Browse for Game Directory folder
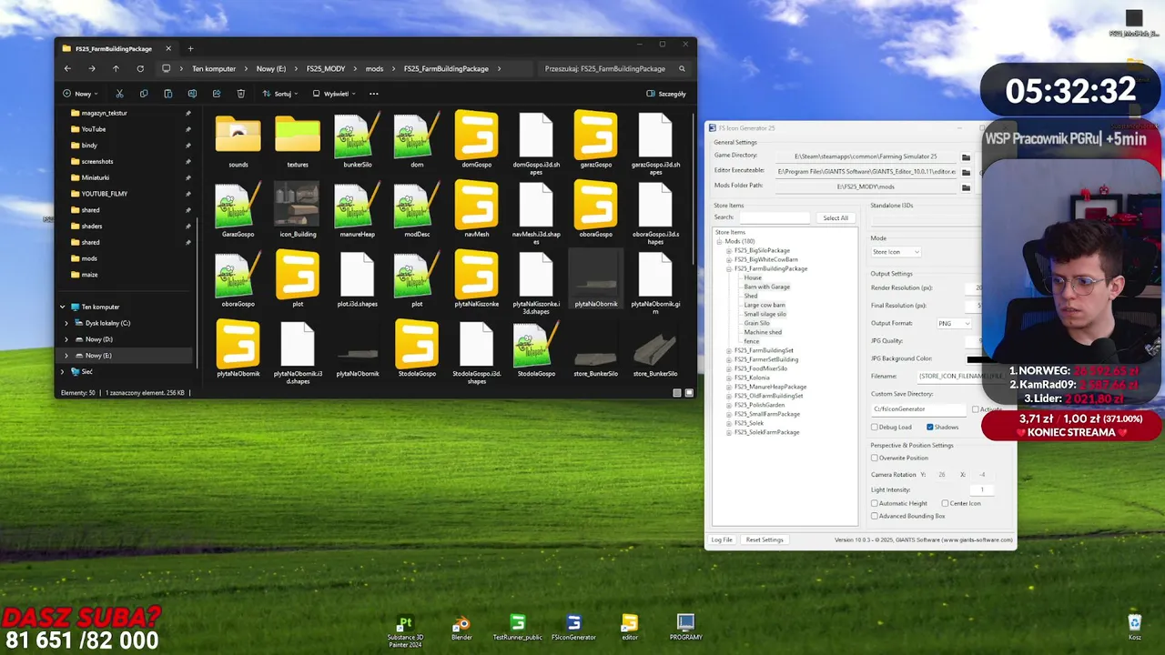1165x655 pixels. point(966,156)
